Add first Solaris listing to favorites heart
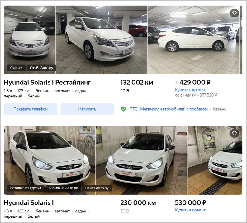247x223 pixels. click(x=235, y=13)
